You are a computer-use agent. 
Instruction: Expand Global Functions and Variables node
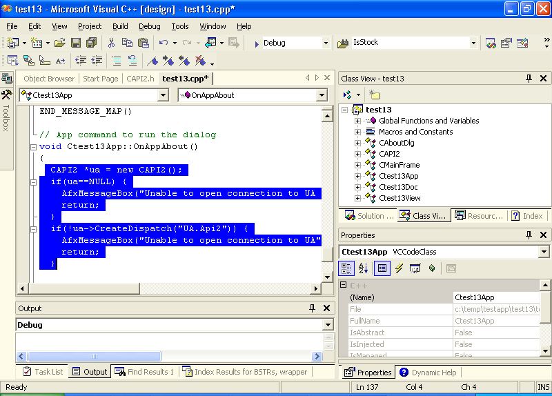[x=357, y=121]
